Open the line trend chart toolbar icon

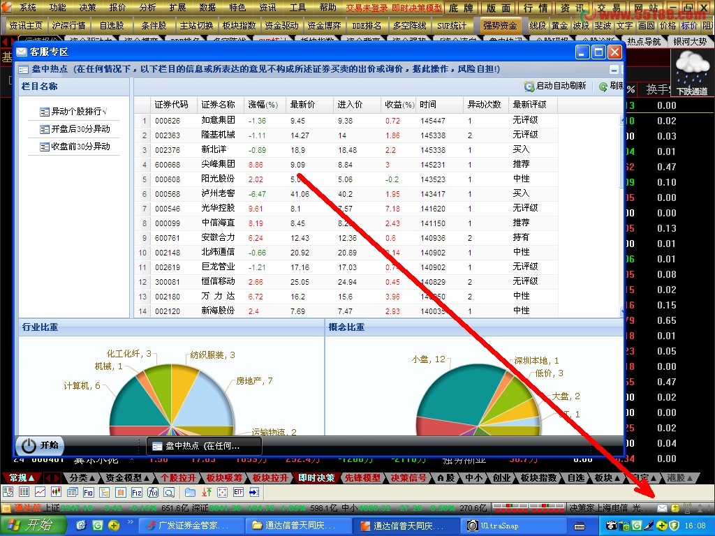40,492
